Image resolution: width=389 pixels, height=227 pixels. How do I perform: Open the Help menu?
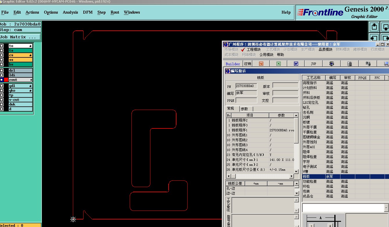coord(286,12)
